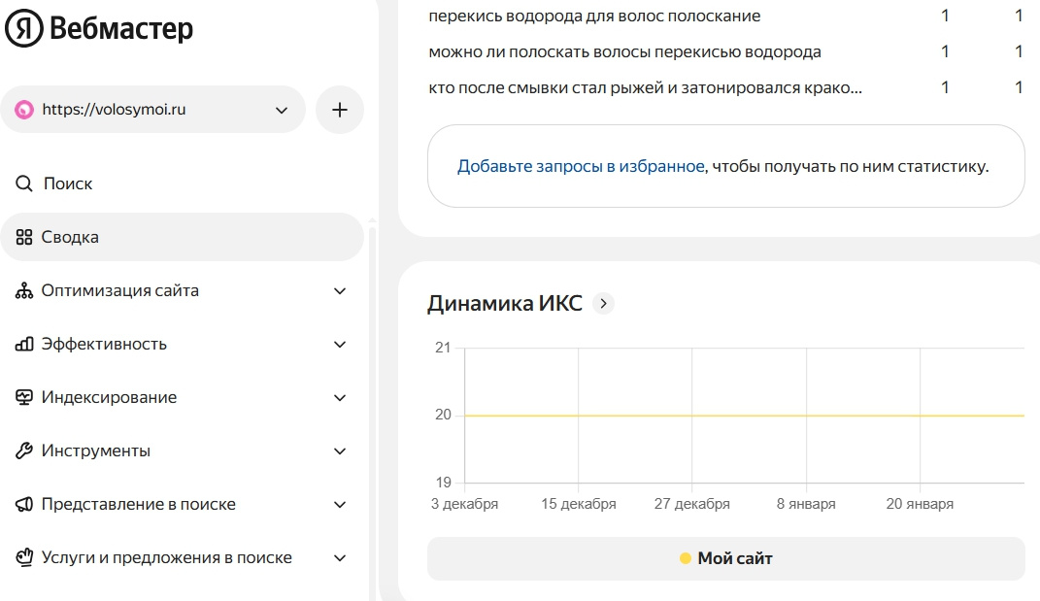Click the volosymoi.ru site favicon
The width and height of the screenshot is (1040, 601).
pos(24,110)
